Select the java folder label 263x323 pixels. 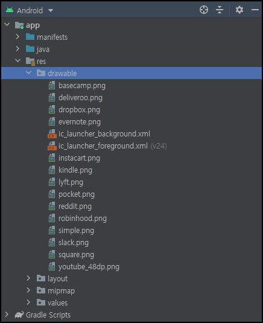tap(43, 50)
